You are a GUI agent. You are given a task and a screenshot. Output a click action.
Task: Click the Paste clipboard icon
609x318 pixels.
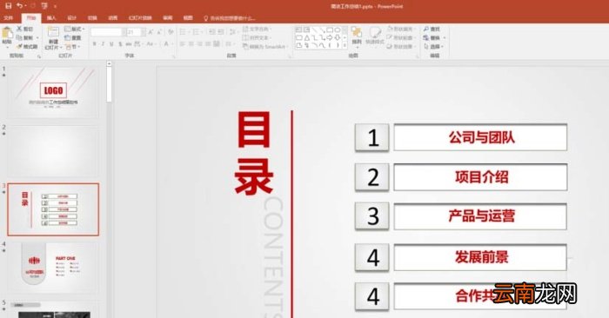7,33
